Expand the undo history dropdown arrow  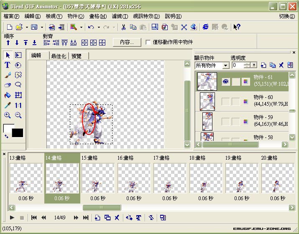99,27
